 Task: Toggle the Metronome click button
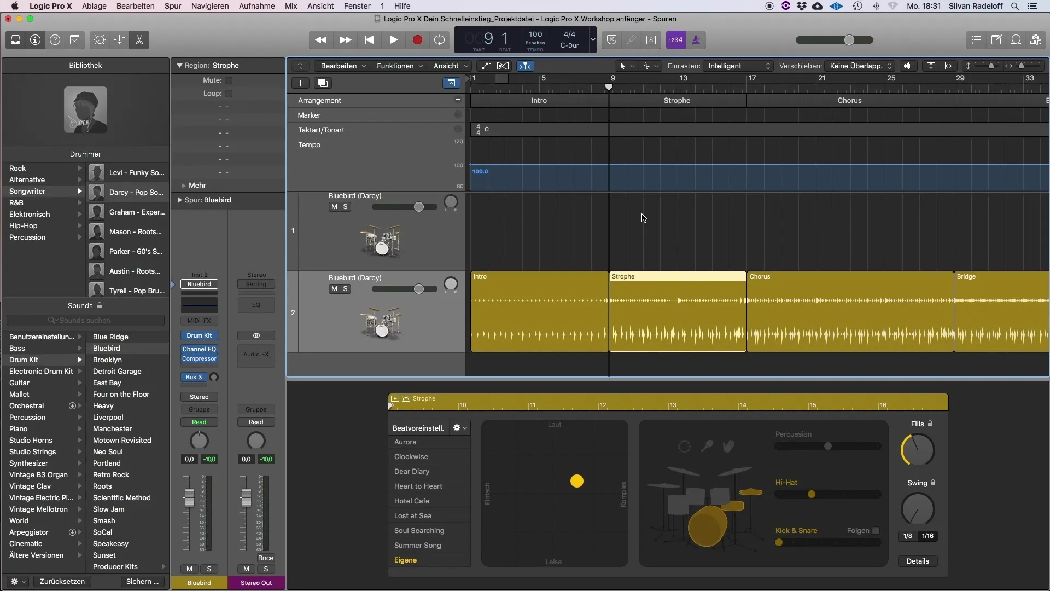point(696,40)
